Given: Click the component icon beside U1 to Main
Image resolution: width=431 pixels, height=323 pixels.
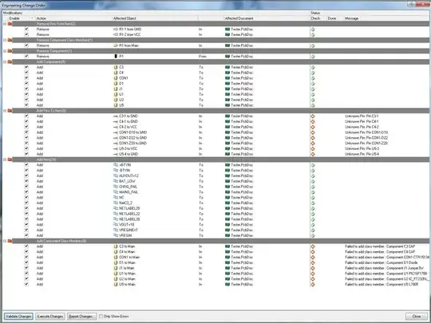Looking at the screenshot, I should (x=116, y=274).
